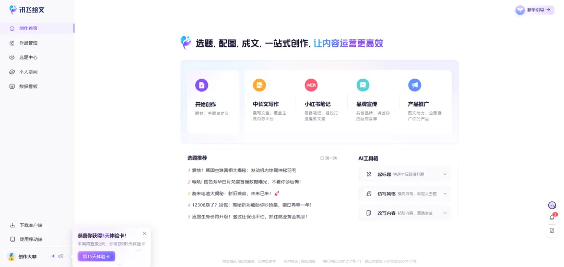Open notifications bell with red badge
Viewport: 564px width, 267px height.
point(552,217)
